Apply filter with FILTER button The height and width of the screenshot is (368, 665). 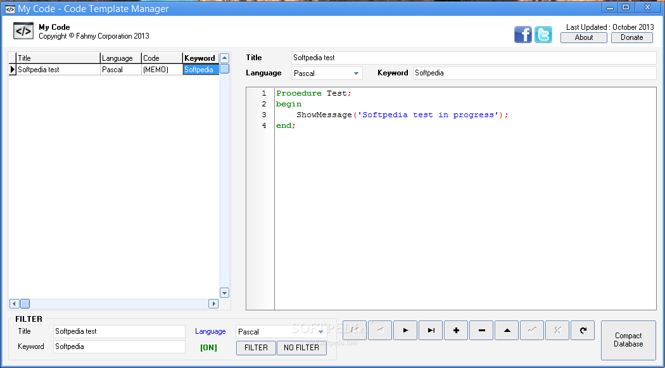(256, 348)
